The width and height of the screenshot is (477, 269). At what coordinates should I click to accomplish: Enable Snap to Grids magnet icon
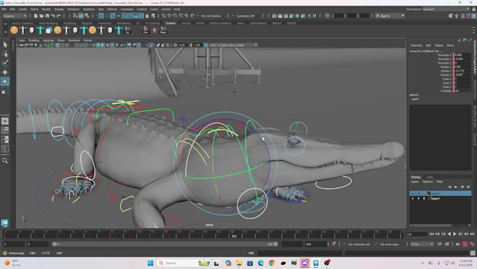(163, 16)
